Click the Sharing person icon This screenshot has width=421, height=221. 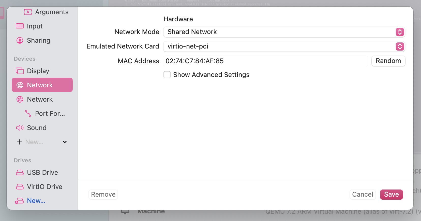(x=20, y=40)
